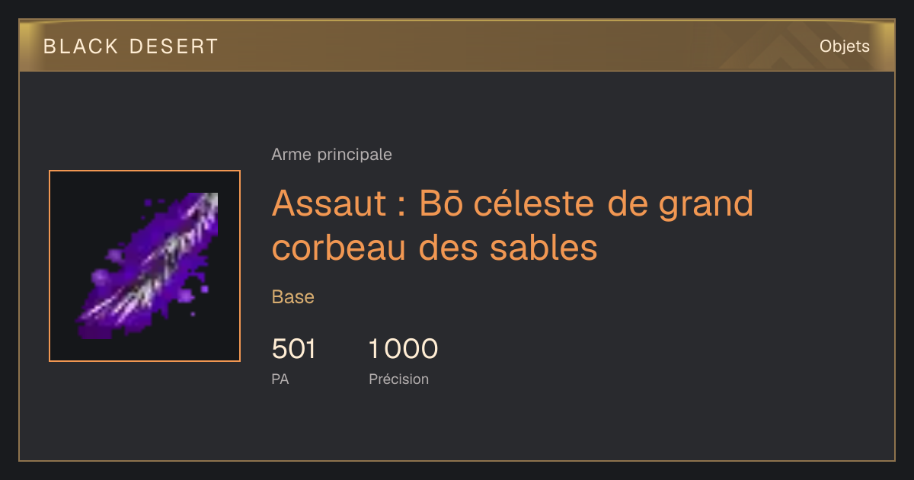Open the Objets link in header

pyautogui.click(x=845, y=46)
